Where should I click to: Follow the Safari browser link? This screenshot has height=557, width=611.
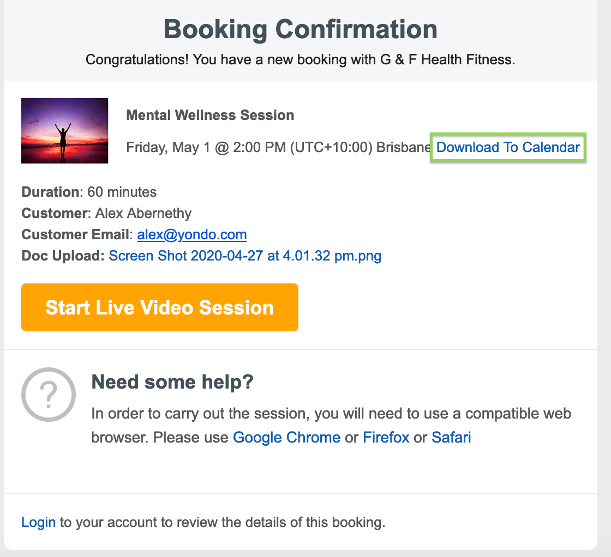click(x=451, y=437)
